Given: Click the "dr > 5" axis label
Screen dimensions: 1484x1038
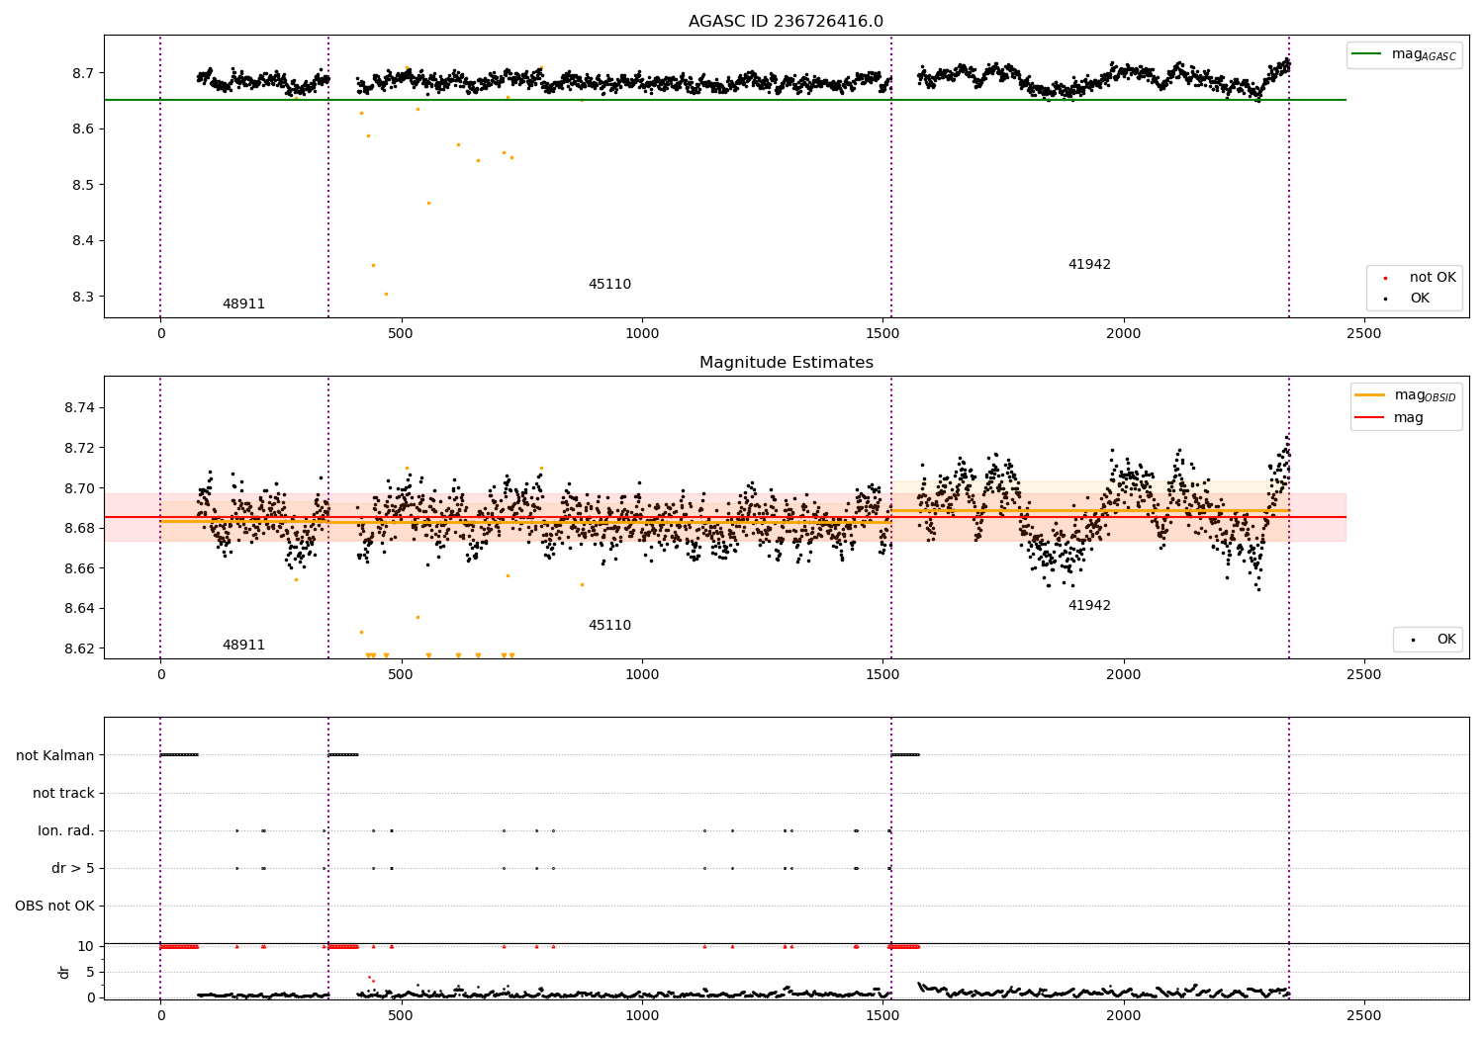Looking at the screenshot, I should (x=73, y=869).
